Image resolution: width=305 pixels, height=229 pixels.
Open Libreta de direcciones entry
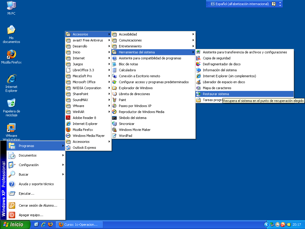tap(153, 94)
